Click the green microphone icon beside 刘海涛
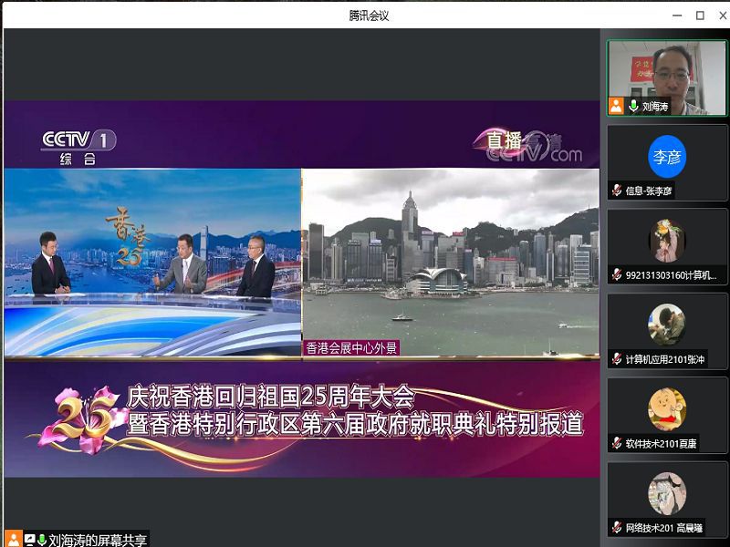 pos(633,107)
